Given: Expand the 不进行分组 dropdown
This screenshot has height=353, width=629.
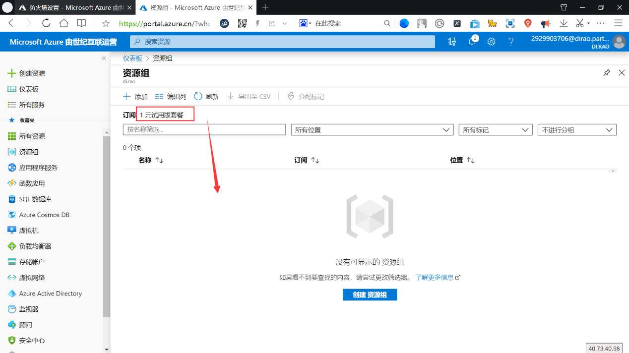Looking at the screenshot, I should pyautogui.click(x=577, y=129).
